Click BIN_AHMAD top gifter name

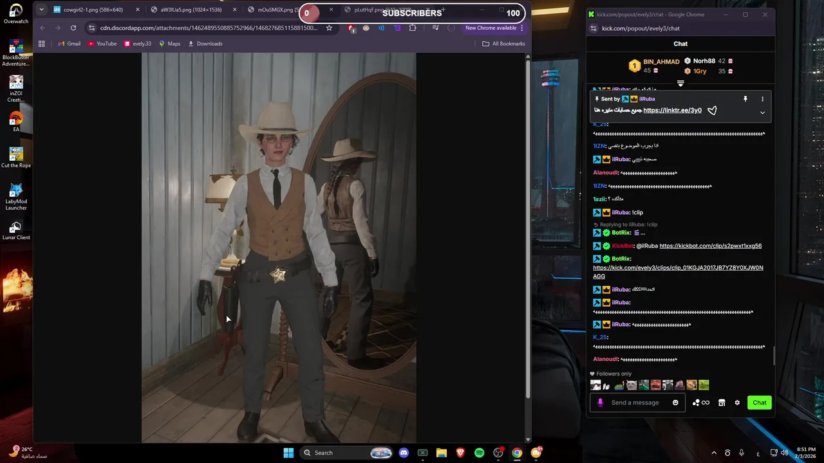click(661, 62)
